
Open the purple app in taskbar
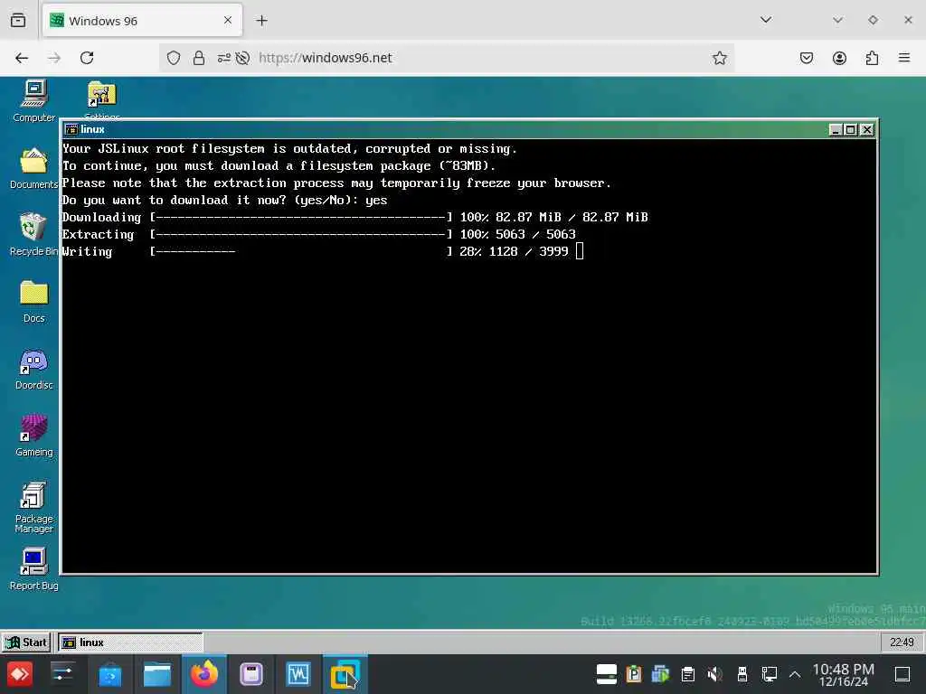tap(251, 674)
